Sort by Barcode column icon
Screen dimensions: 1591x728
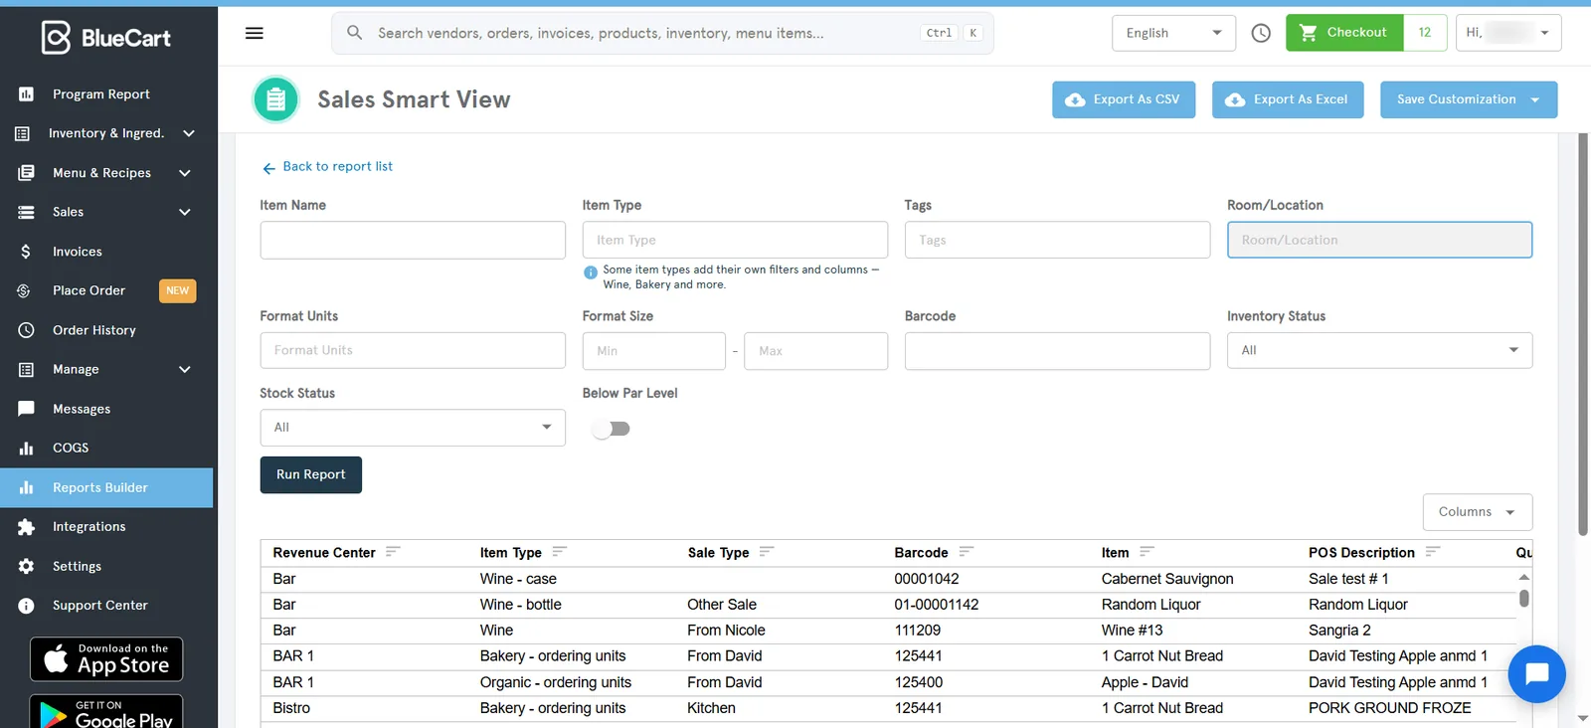pos(966,551)
